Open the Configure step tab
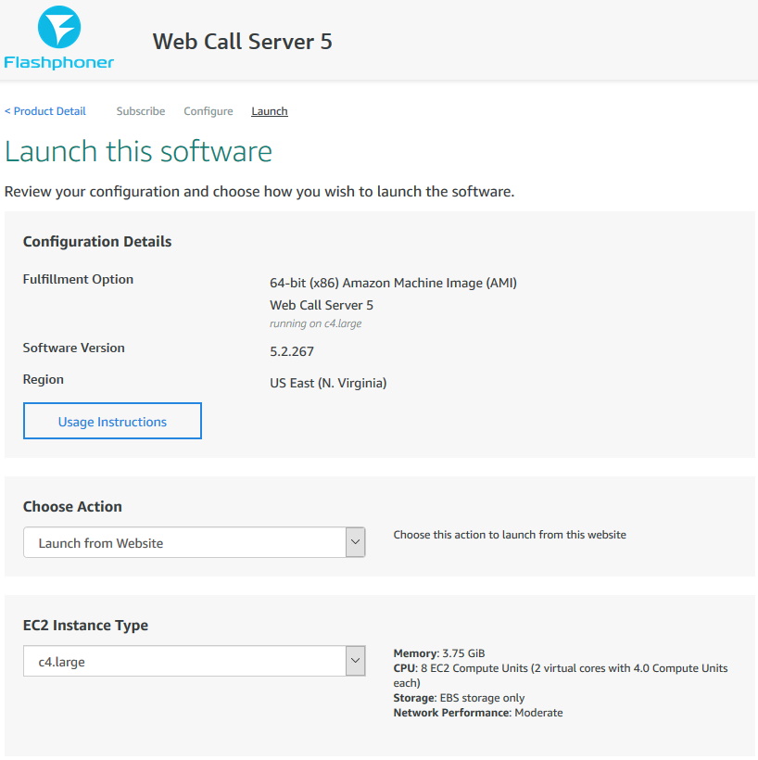This screenshot has height=760, width=758. point(208,111)
